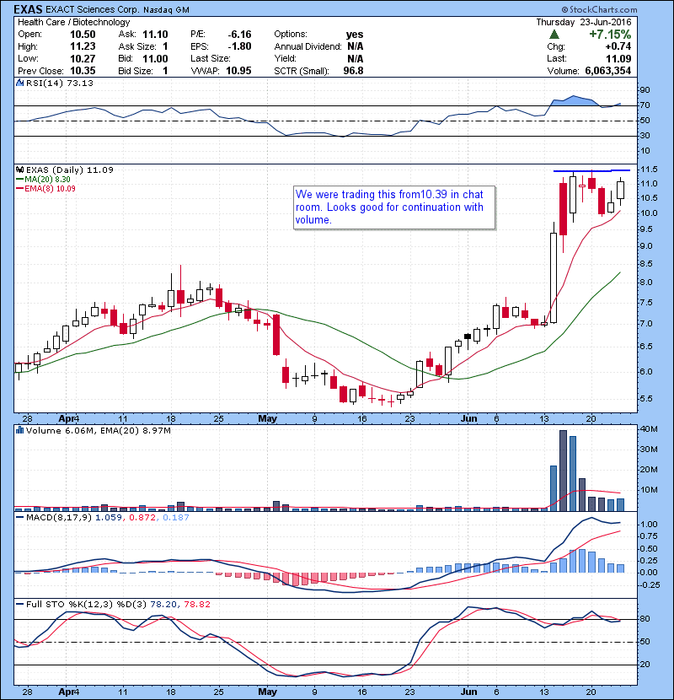The image size is (674, 700).
Task: Click the Yield label
Action: click(x=285, y=58)
